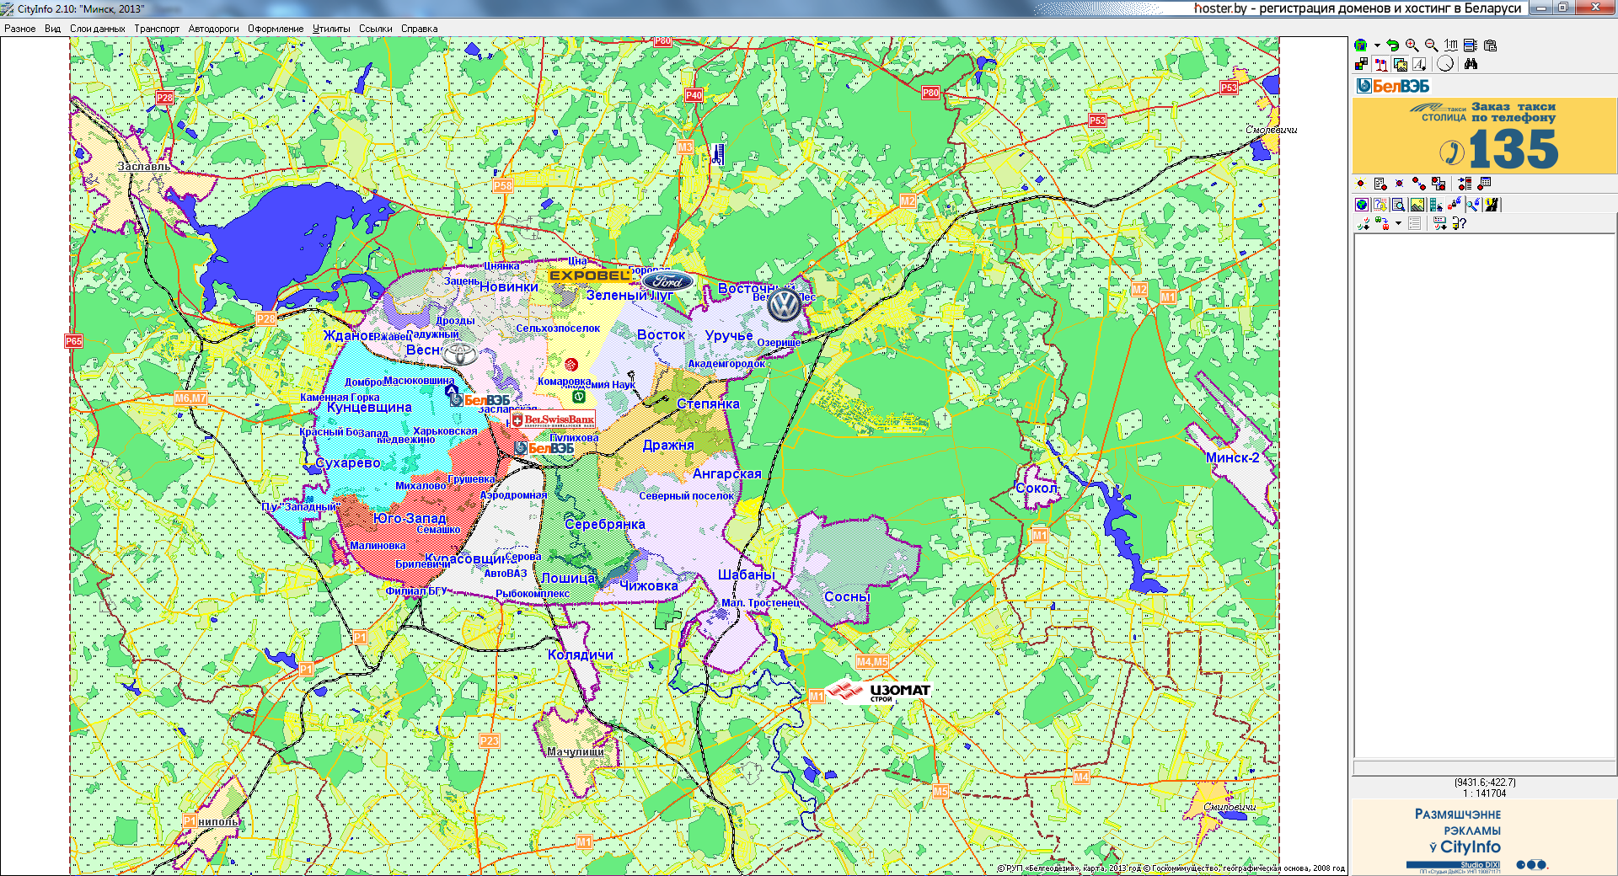The image size is (1618, 876).
Task: Open the Оформление menu
Action: (276, 29)
